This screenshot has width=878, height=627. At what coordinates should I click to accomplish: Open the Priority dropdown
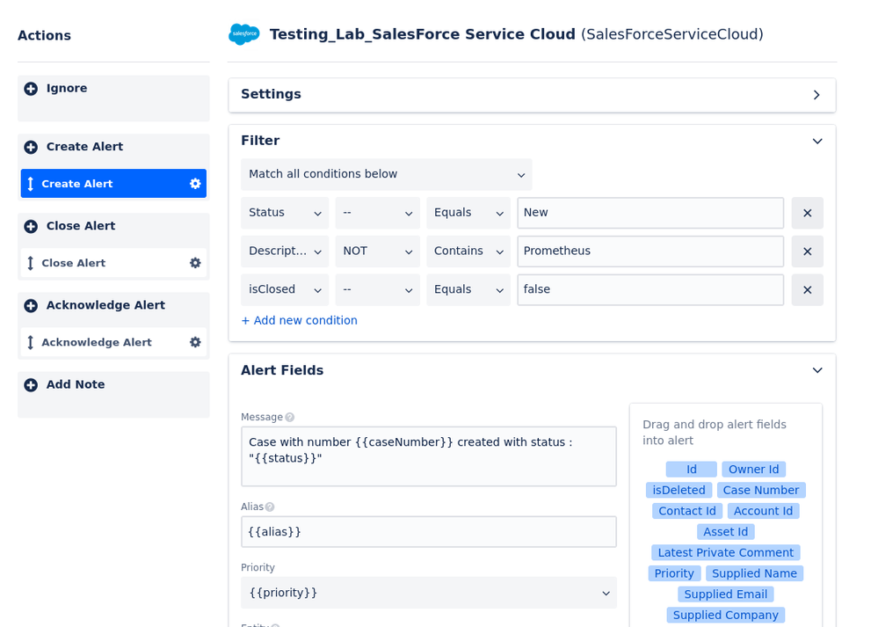(429, 593)
